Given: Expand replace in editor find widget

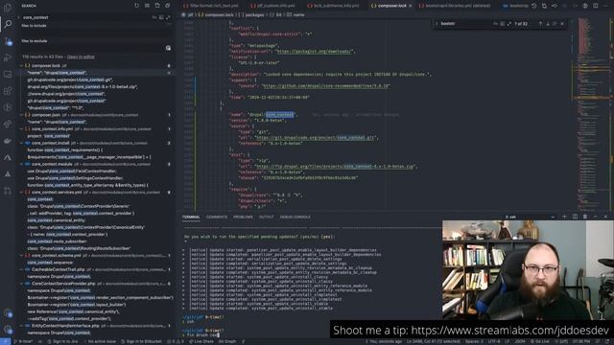Looking at the screenshot, I should click(437, 24).
